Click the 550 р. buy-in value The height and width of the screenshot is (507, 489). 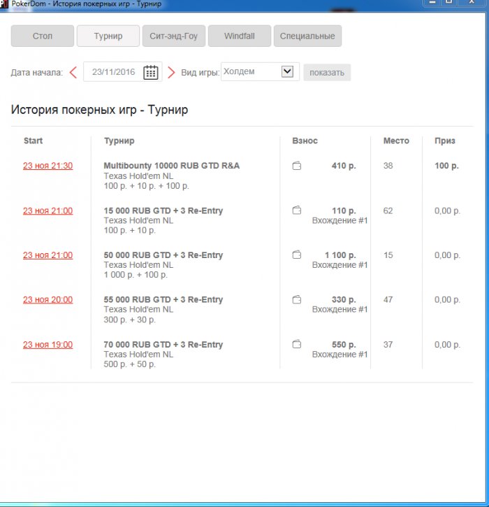coord(344,345)
